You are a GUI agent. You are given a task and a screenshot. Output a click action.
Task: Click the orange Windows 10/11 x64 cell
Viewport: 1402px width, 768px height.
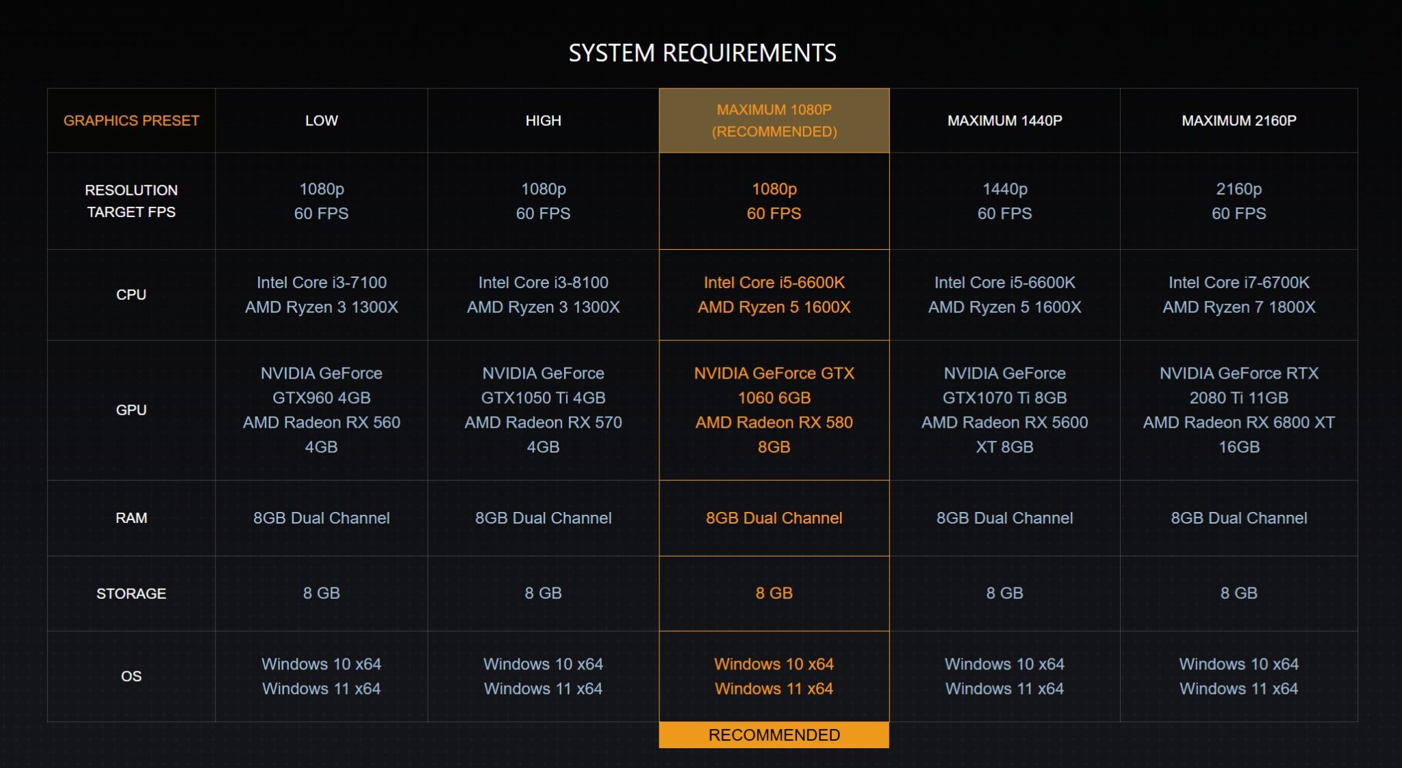(x=774, y=676)
